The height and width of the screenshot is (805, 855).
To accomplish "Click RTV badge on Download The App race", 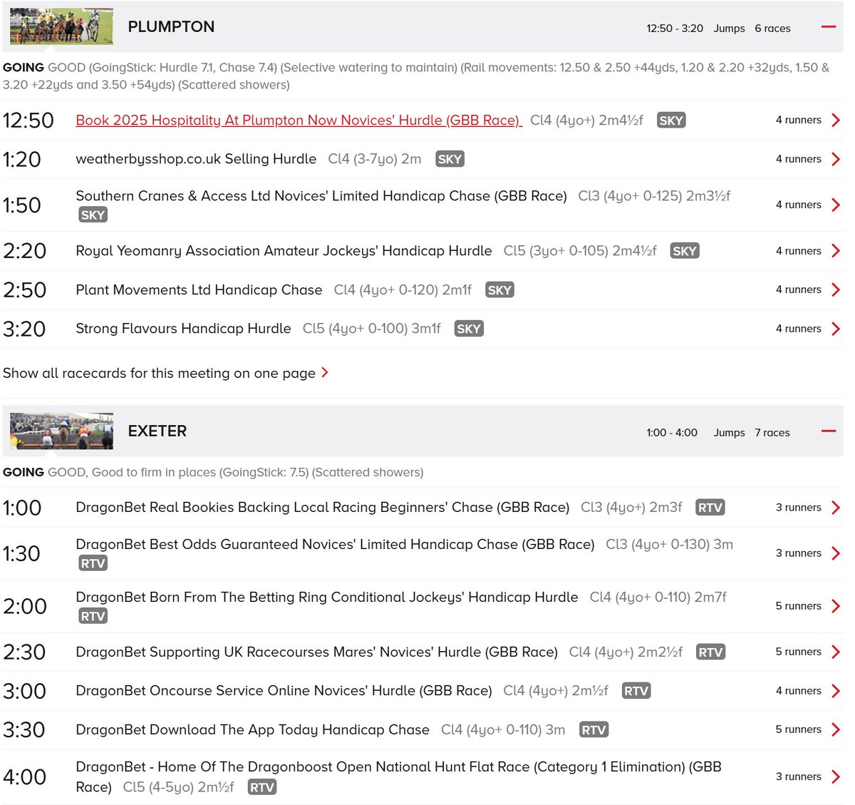I will [x=594, y=730].
